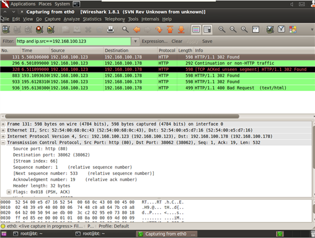Click the disabled close capture file icon
Viewport: 315px width, 238px height.
click(88, 30)
